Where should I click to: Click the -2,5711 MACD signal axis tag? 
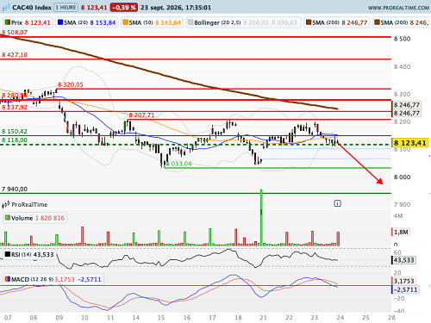[x=405, y=289]
